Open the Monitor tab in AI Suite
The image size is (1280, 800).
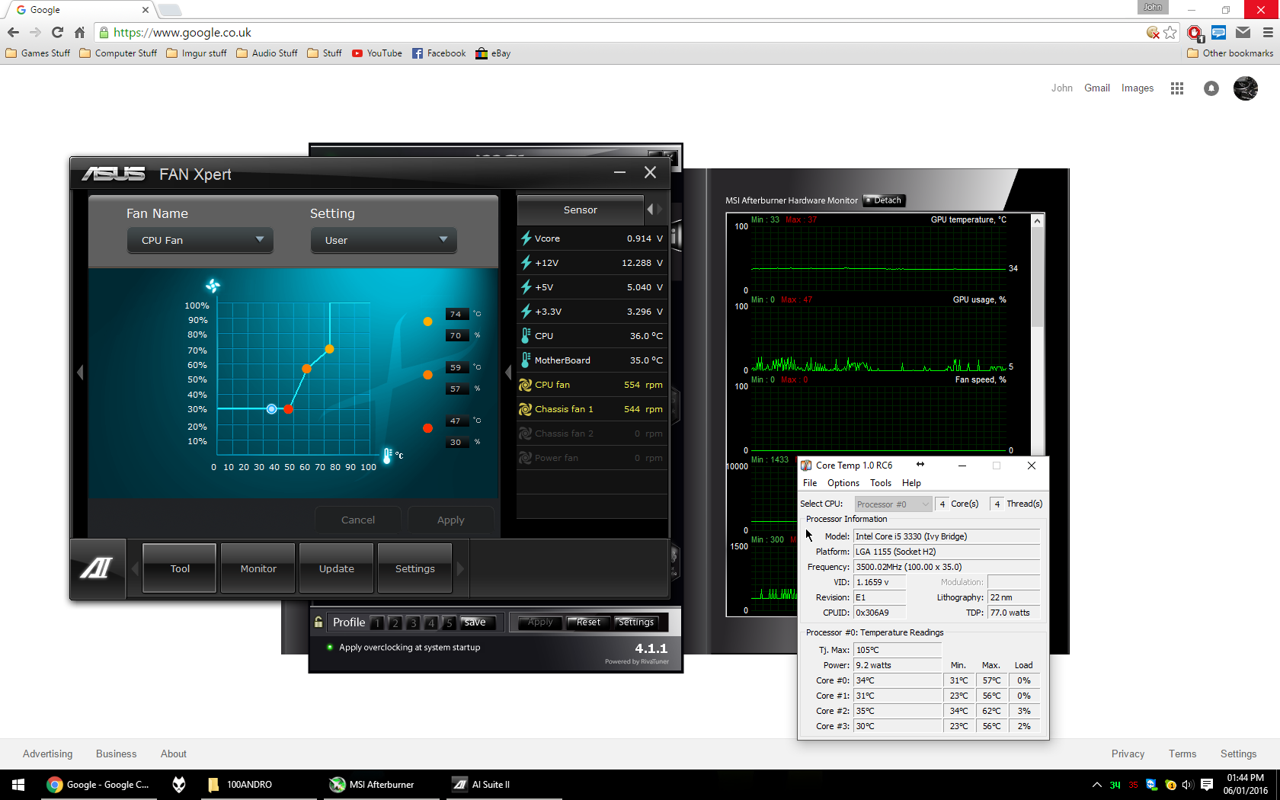258,568
